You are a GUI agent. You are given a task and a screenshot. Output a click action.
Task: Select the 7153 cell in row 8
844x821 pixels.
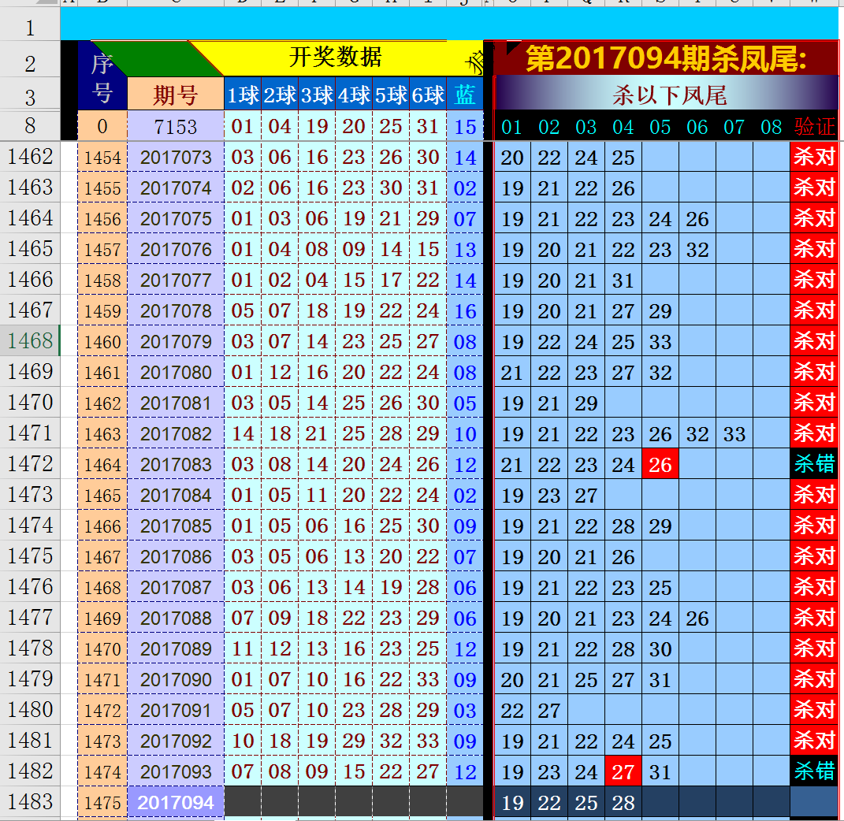(176, 126)
